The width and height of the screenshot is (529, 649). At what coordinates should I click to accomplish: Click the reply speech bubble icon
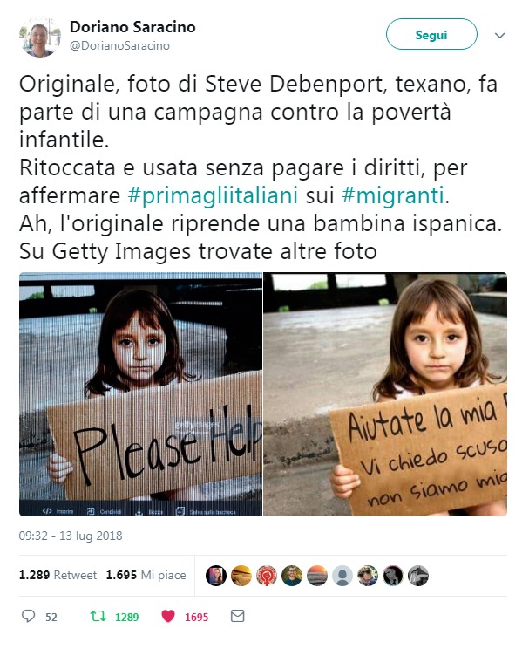28,616
